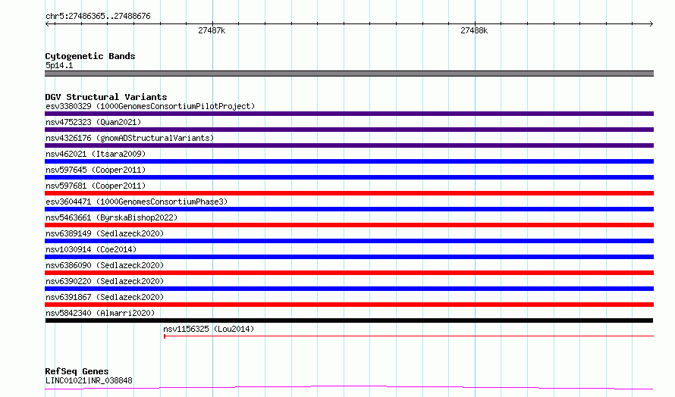Open variant esv3380329 label

(x=150, y=106)
